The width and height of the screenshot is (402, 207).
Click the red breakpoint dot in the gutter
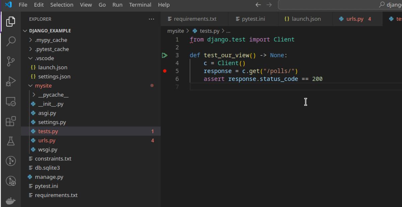point(164,71)
